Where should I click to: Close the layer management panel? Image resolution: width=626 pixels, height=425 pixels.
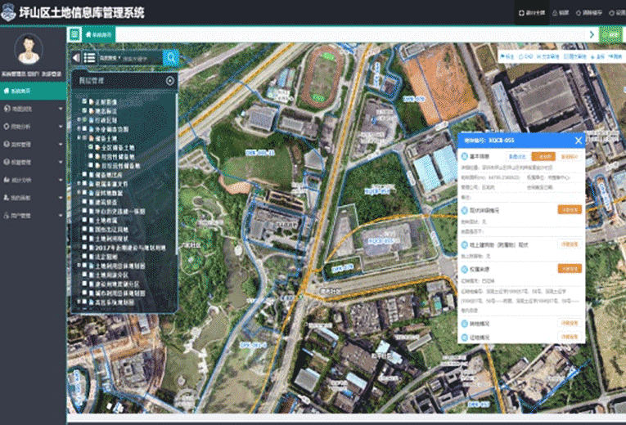pyautogui.click(x=169, y=81)
